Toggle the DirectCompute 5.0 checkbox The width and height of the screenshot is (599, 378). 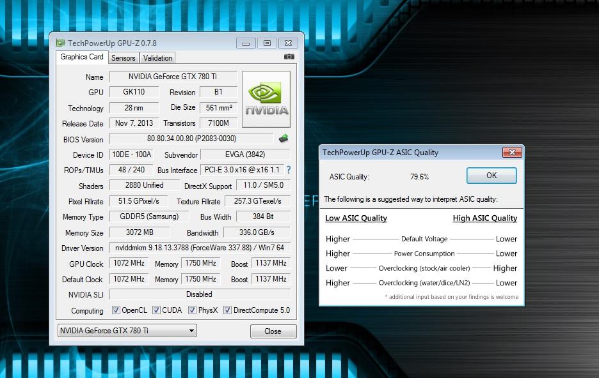pos(227,310)
